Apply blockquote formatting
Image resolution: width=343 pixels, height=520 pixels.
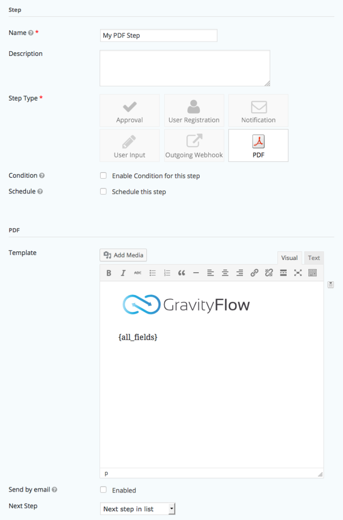click(181, 273)
